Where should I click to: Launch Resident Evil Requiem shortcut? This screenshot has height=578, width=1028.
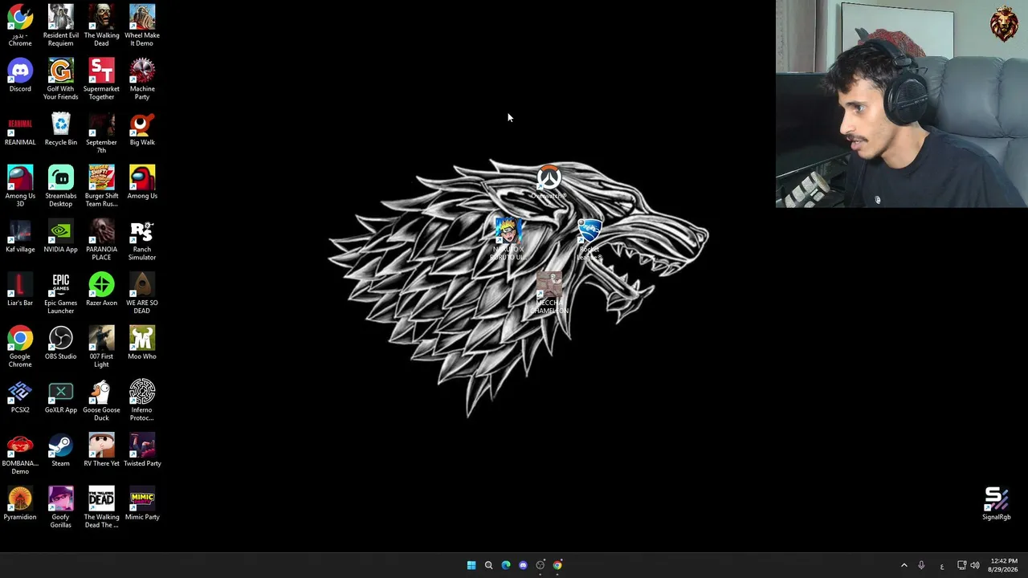61,25
